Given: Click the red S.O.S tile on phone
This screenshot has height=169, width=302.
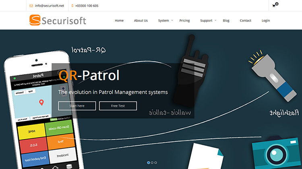Looking at the screenshot, I should [33, 145].
